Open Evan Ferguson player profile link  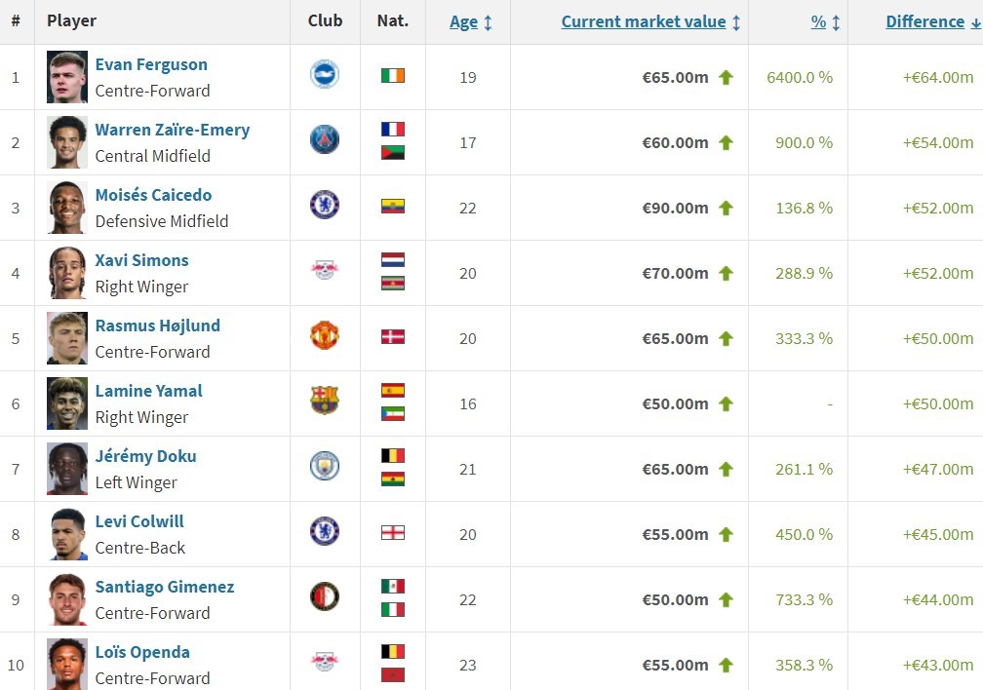[x=151, y=64]
